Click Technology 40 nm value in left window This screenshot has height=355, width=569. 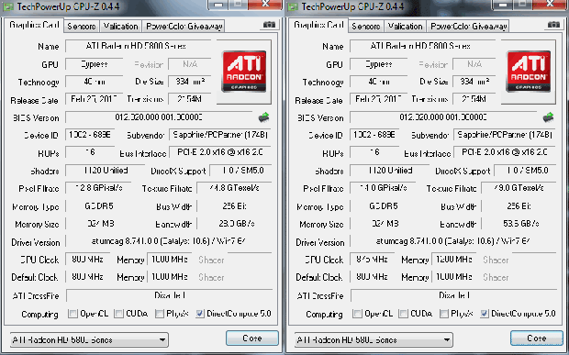[x=94, y=82]
